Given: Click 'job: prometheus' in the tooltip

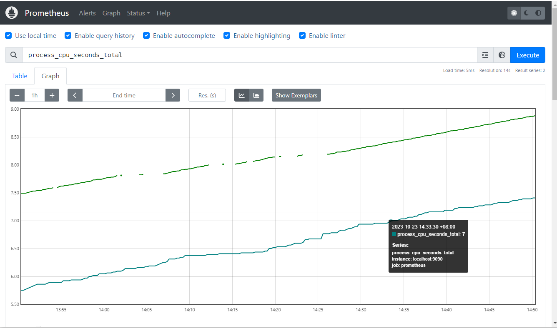Looking at the screenshot, I should click(409, 265).
